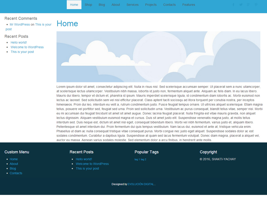Open the Shop menu item
Viewport: 267px width, 214px height.
[x=88, y=5]
